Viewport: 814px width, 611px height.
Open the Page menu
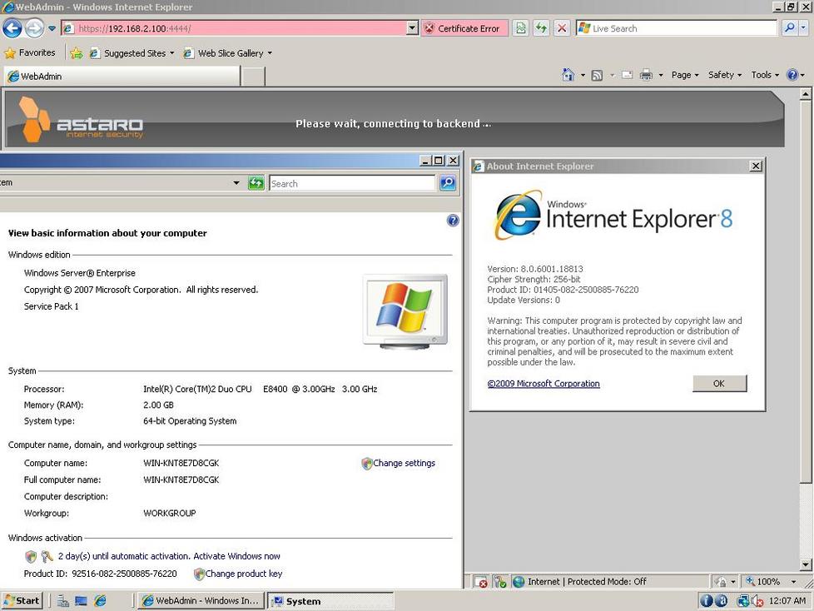coord(685,75)
